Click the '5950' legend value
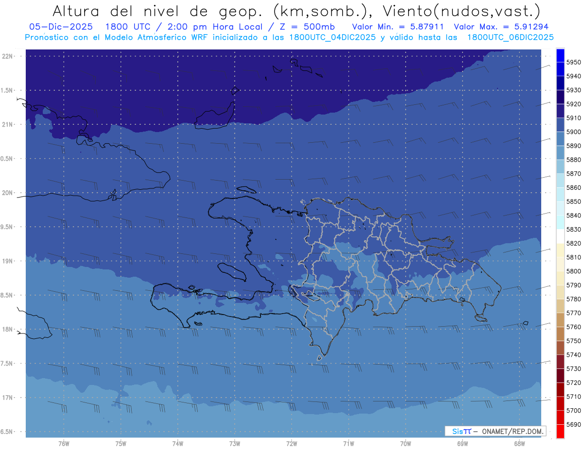583x450 pixels. click(573, 62)
